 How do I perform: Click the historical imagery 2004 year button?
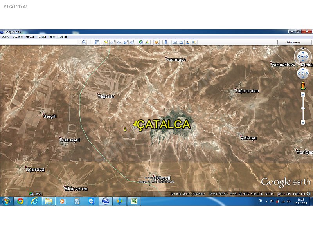(x=38, y=193)
